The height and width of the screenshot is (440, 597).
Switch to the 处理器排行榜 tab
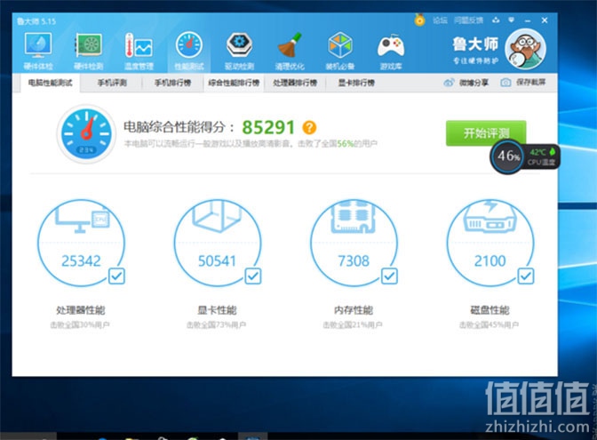coord(295,83)
